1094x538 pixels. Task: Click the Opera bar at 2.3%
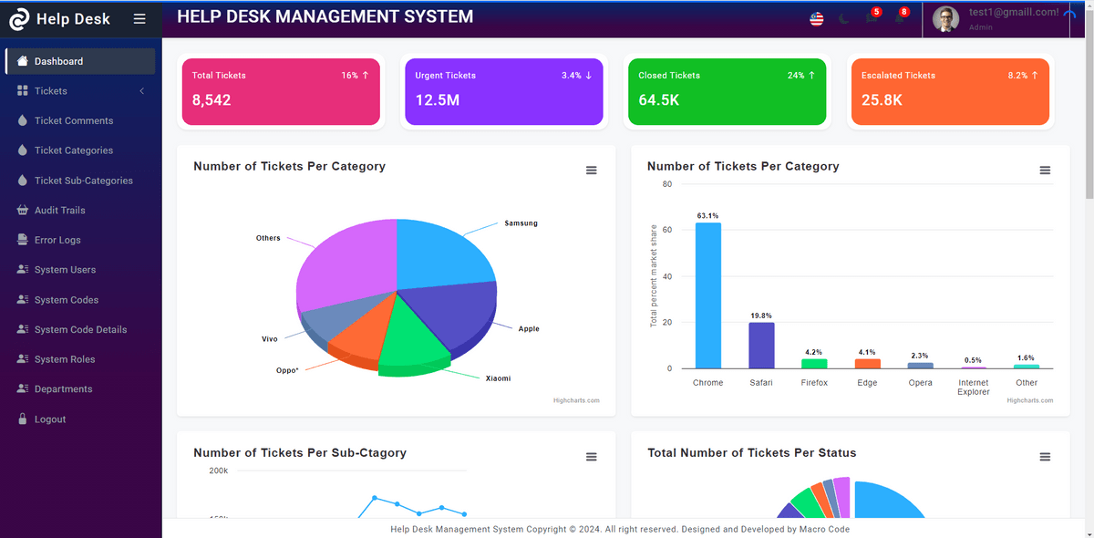click(921, 366)
